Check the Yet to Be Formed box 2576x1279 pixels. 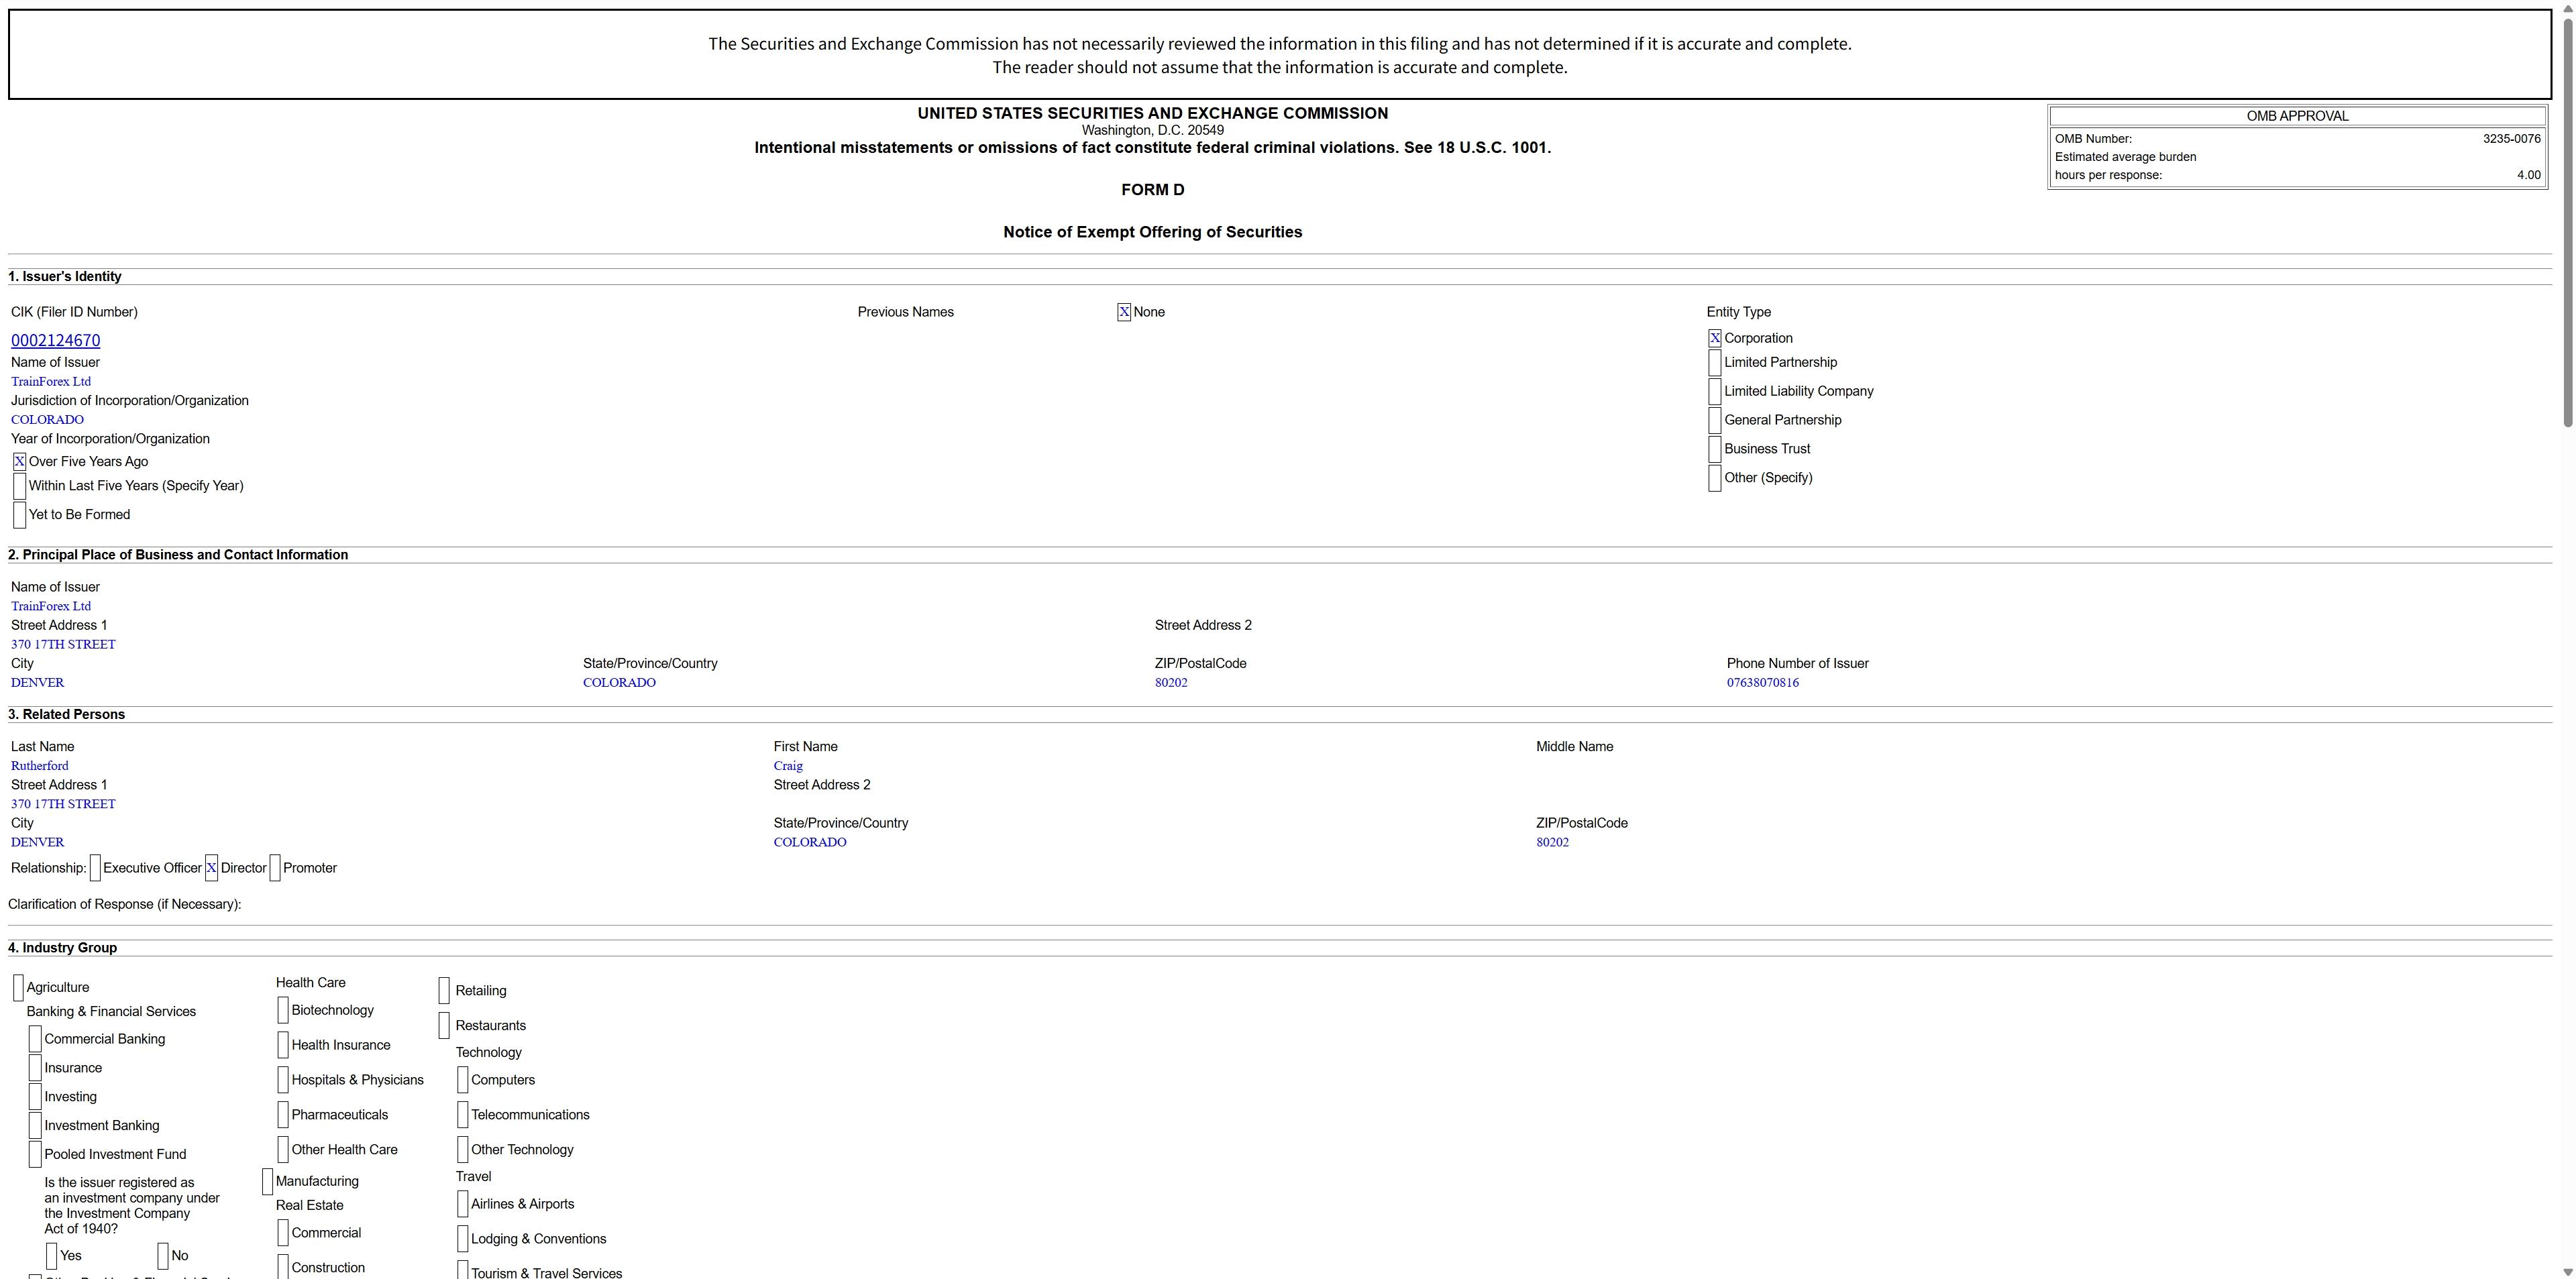[x=19, y=515]
